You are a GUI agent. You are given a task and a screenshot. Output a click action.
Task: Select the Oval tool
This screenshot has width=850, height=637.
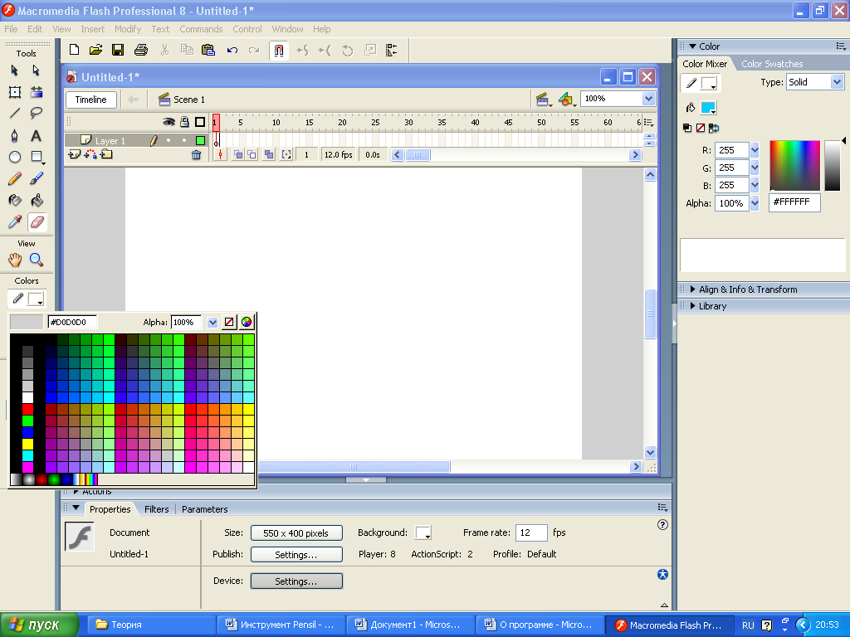pos(15,157)
